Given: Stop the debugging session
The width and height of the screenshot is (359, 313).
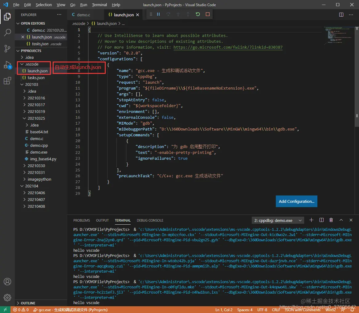Looking at the screenshot, I should 208,14.
